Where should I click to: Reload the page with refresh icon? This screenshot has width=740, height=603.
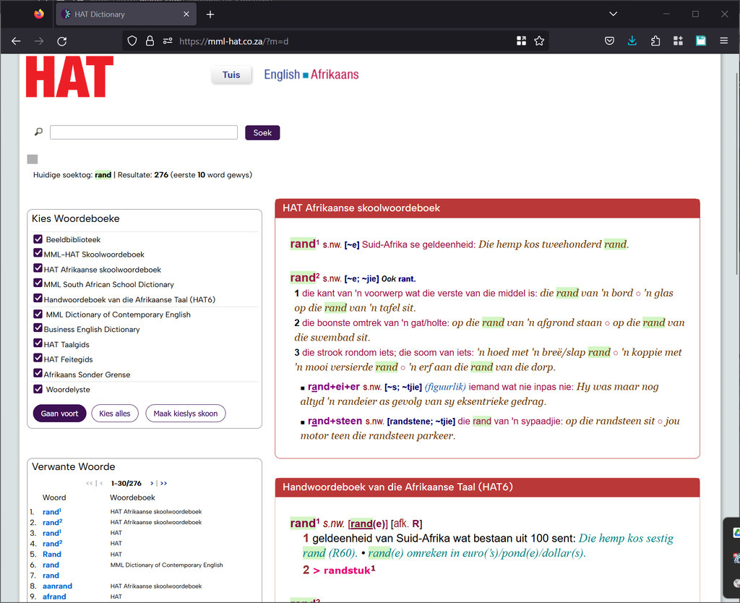pyautogui.click(x=62, y=41)
